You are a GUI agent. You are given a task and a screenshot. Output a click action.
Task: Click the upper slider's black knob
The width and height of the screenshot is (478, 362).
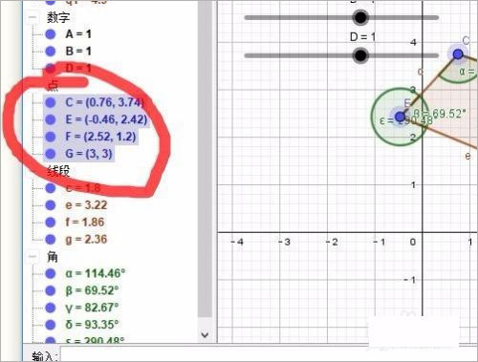360,17
